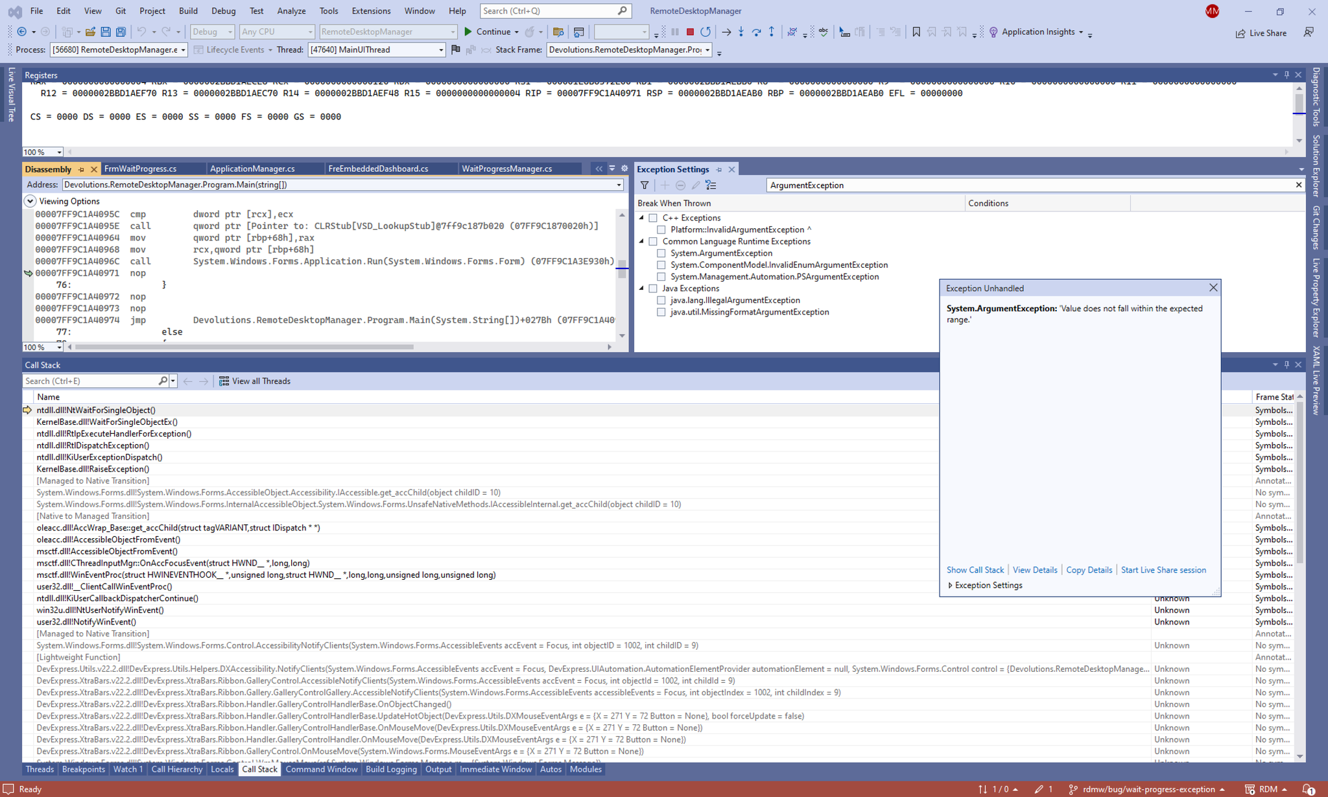Collapse the Java Exceptions tree node
Image resolution: width=1328 pixels, height=797 pixels.
tap(642, 289)
